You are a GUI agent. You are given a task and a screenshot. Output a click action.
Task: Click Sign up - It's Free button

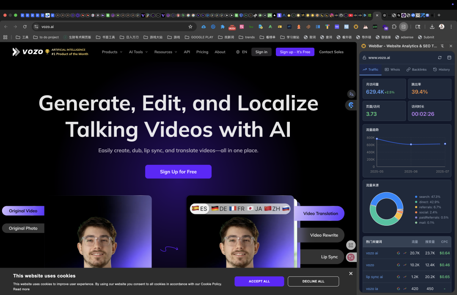click(295, 52)
